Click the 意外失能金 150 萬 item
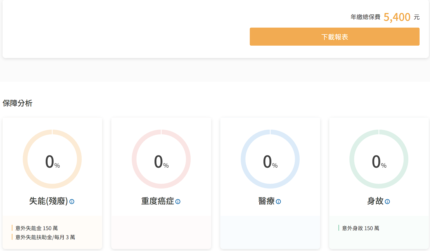 37,228
